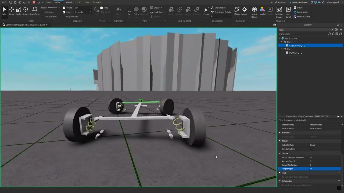Viewport: 344px width, 193px height.
Task: Collapse the Workspace tree node
Action: [x=279, y=38]
